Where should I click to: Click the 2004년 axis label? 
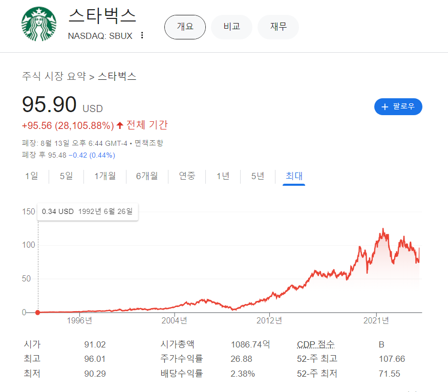pos(174,321)
